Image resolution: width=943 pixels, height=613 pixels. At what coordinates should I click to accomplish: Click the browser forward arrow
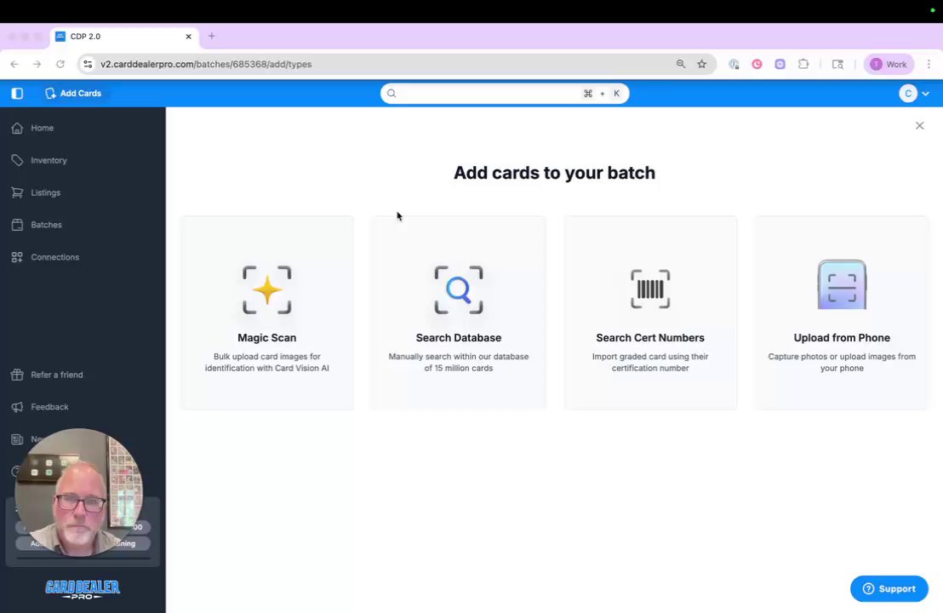point(37,65)
